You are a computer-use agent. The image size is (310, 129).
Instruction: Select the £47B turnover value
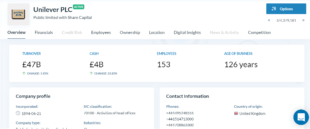tap(32, 64)
